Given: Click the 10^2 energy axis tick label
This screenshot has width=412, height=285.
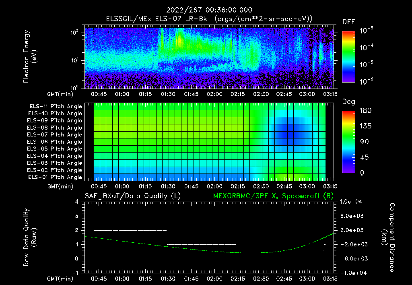Looking at the screenshot, I should tap(74, 33).
